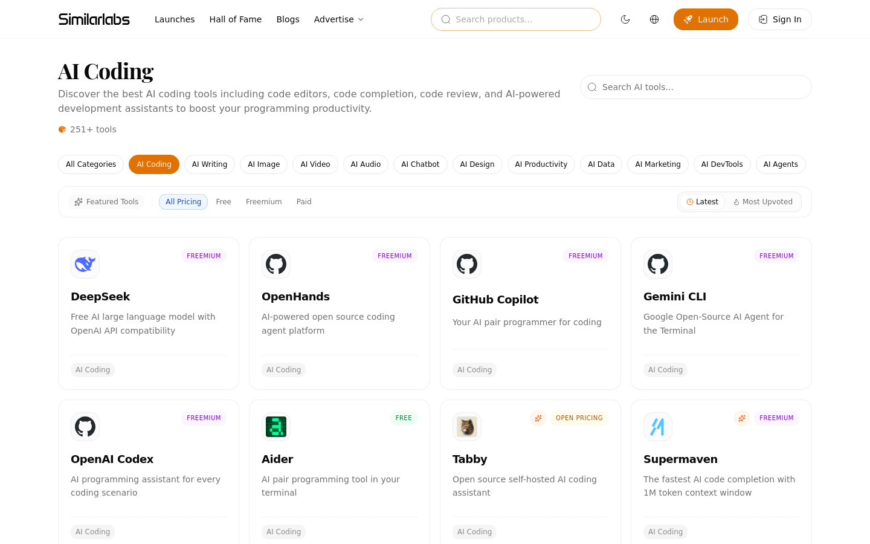The width and height of the screenshot is (870, 544).
Task: Open the GitHub Copilot tool title
Action: (x=495, y=300)
